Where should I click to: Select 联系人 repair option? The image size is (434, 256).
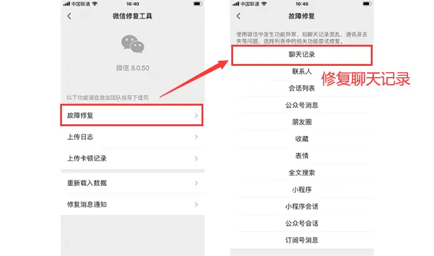pyautogui.click(x=302, y=71)
